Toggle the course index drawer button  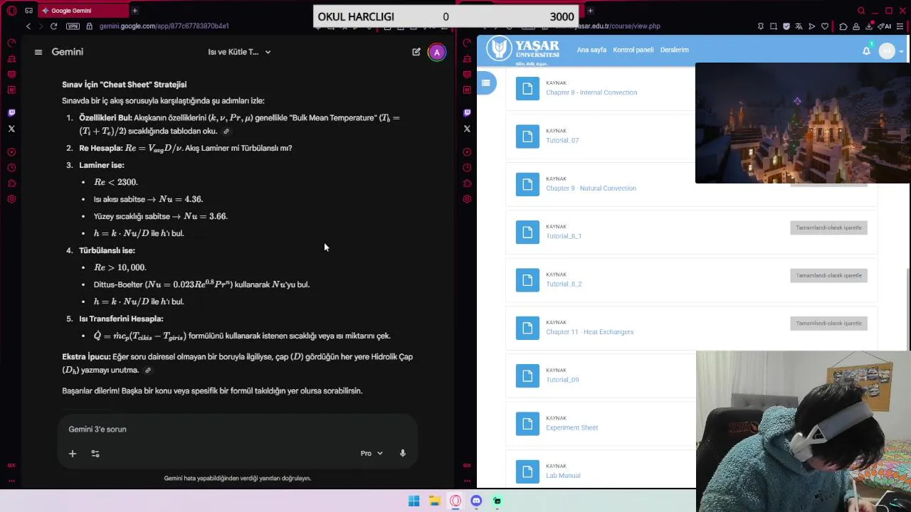pyautogui.click(x=485, y=83)
